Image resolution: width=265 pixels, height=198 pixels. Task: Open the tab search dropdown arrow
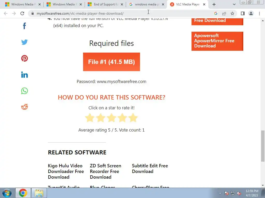pos(234,5)
